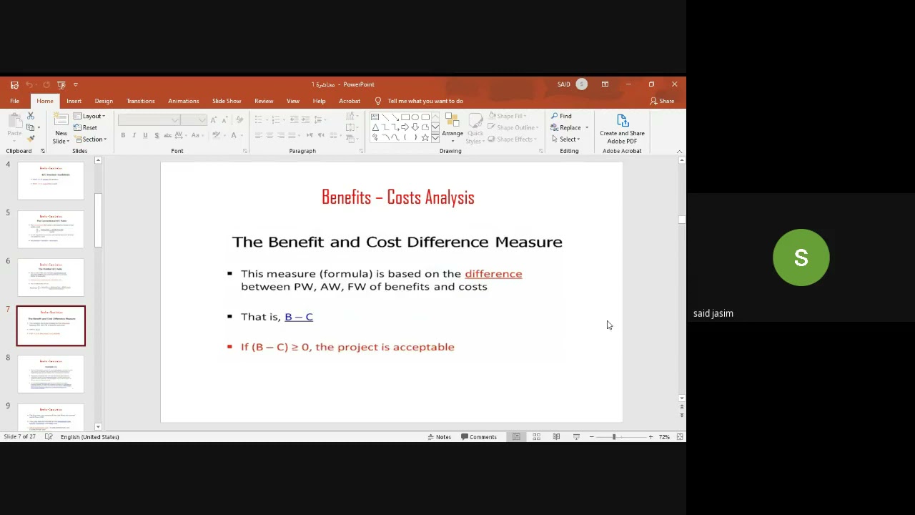Viewport: 915px width, 515px height.
Task: Select the rectangle shape in the shapes gallery
Action: 405,117
